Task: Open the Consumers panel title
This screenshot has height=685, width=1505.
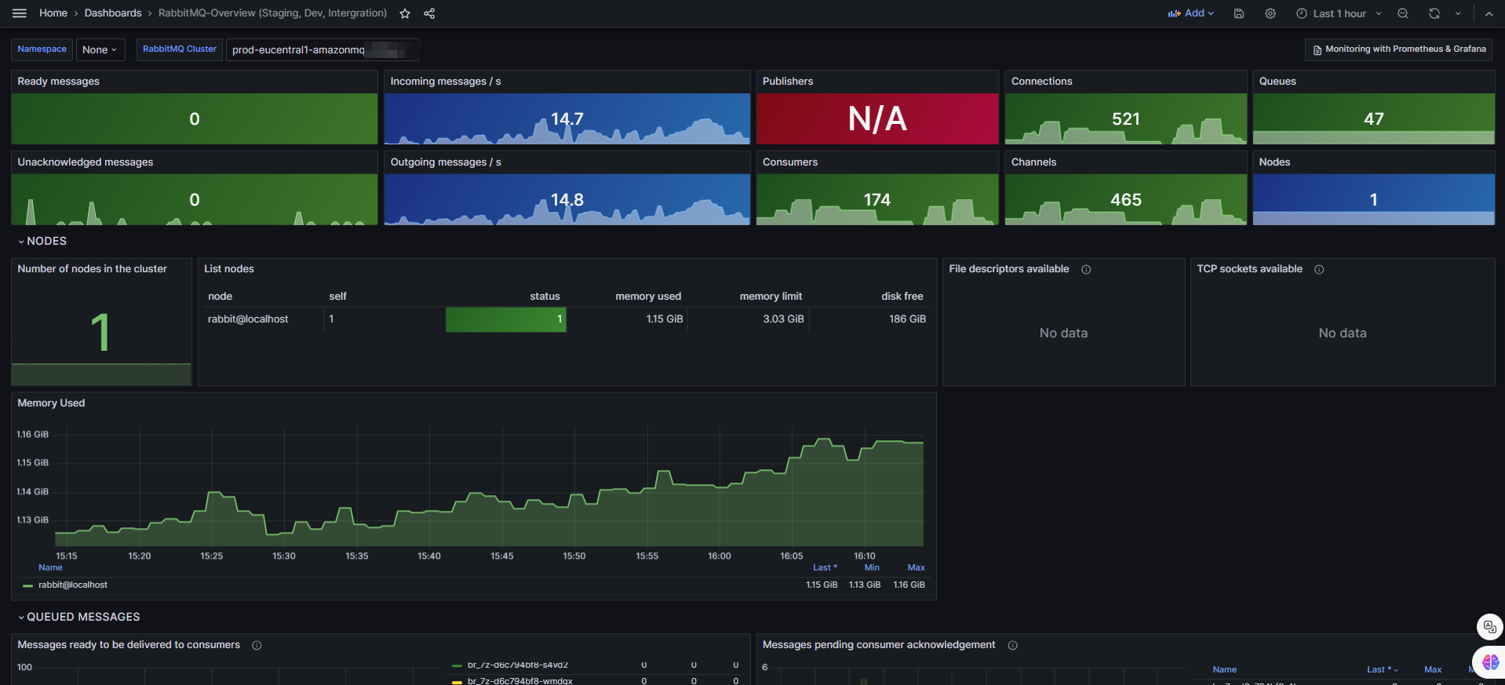Action: point(790,162)
